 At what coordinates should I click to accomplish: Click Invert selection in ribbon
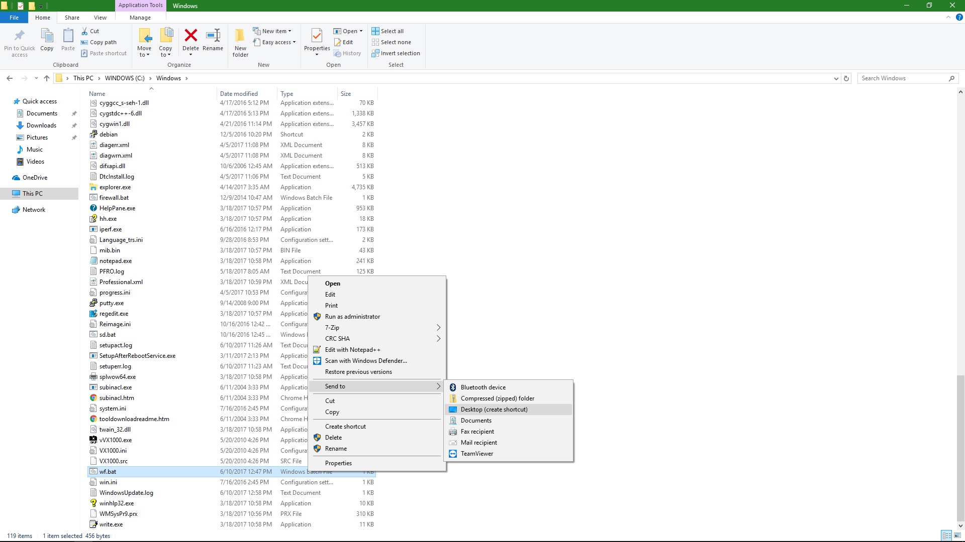coord(396,53)
